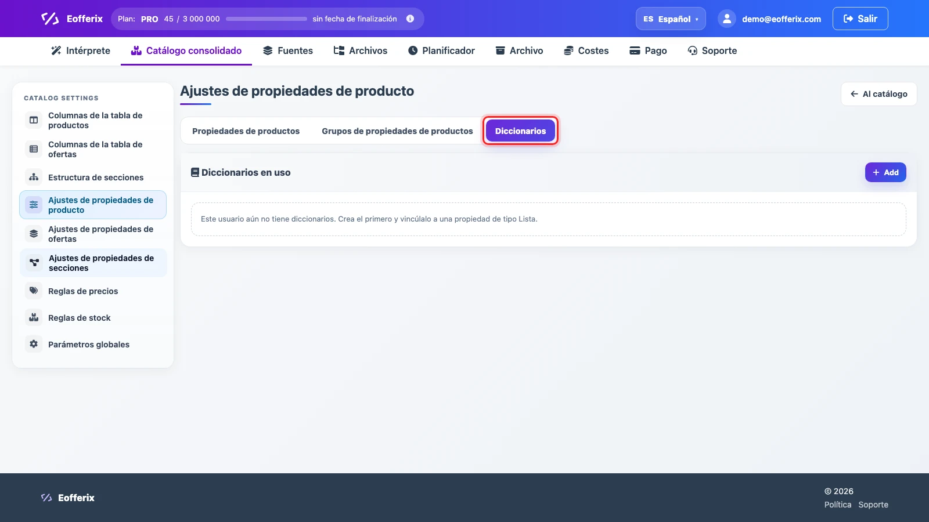
Task: Click the 'CATALOG SETTINGS' heading
Action: (x=61, y=98)
